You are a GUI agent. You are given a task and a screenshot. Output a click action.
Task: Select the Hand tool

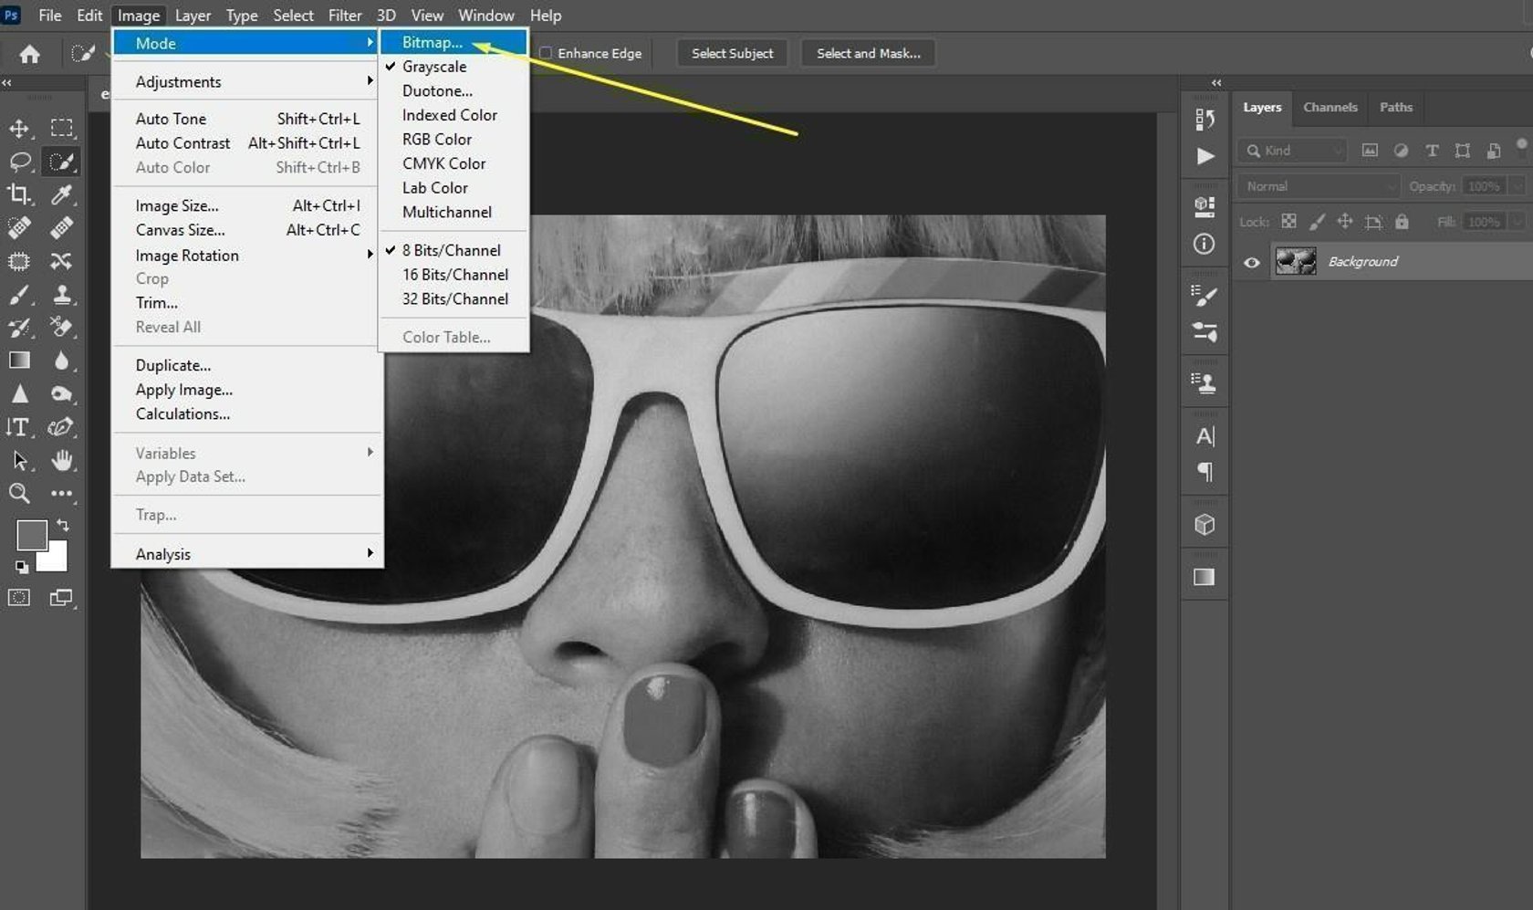tap(62, 461)
